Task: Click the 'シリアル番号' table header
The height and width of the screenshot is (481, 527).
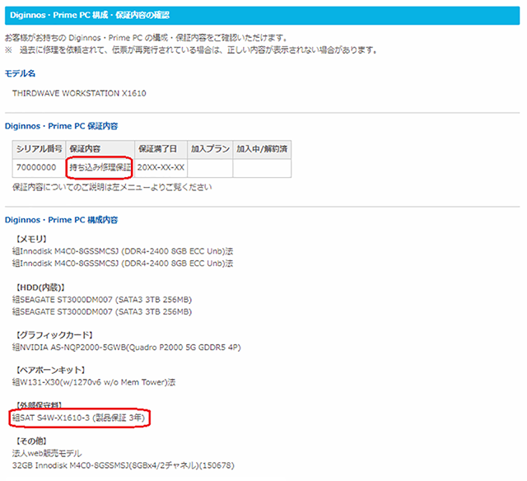Action: coord(39,149)
